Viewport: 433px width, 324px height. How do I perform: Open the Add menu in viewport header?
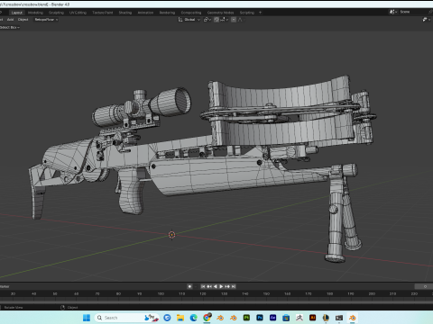(x=11, y=20)
